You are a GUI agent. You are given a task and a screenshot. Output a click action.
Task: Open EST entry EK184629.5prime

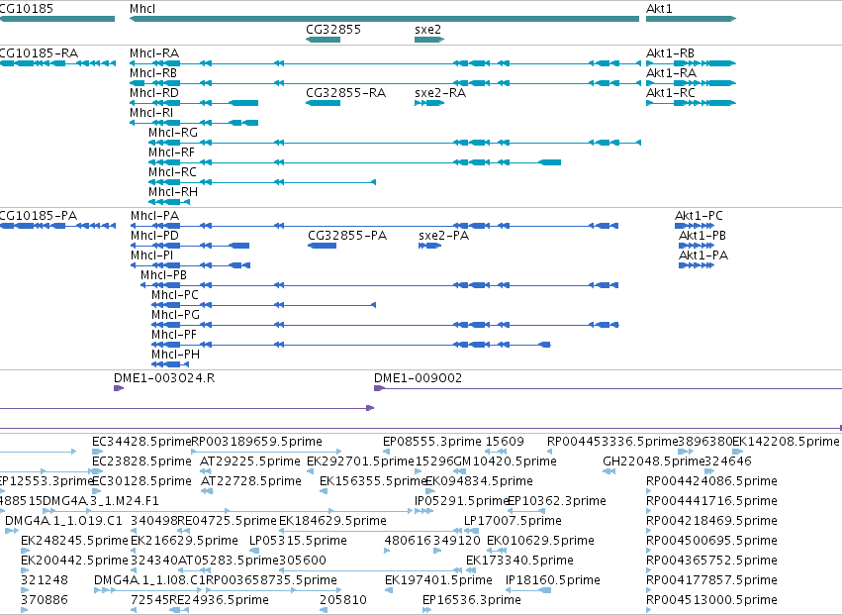pyautogui.click(x=332, y=521)
